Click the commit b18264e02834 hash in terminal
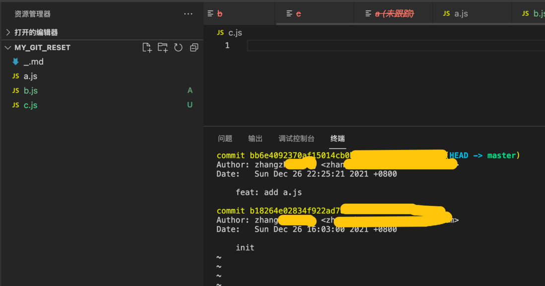Image resolution: width=545 pixels, height=286 pixels. [295, 211]
